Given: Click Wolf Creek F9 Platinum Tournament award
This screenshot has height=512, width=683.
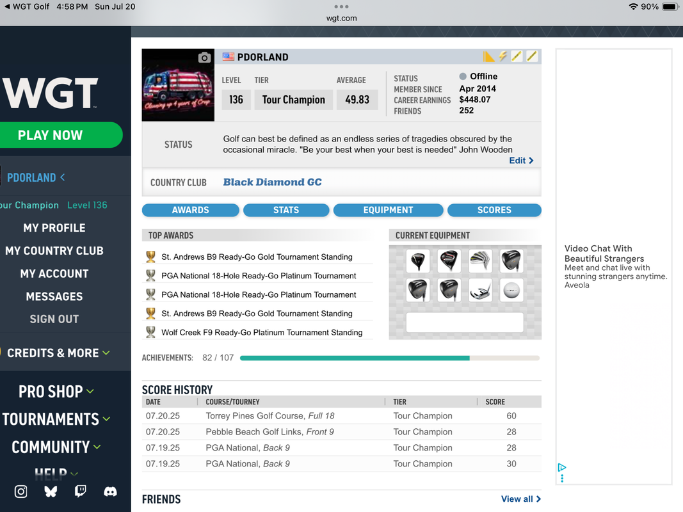Looking at the screenshot, I should (262, 332).
